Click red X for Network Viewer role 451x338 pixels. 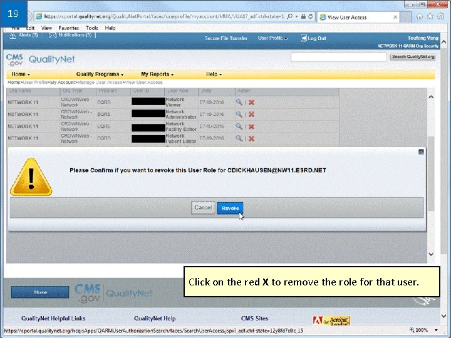pyautogui.click(x=251, y=102)
